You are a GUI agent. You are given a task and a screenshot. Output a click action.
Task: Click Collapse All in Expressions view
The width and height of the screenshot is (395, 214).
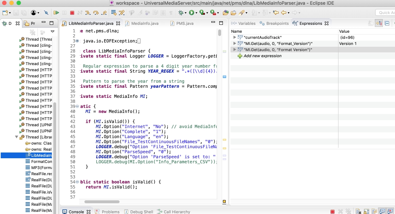click(x=387, y=23)
